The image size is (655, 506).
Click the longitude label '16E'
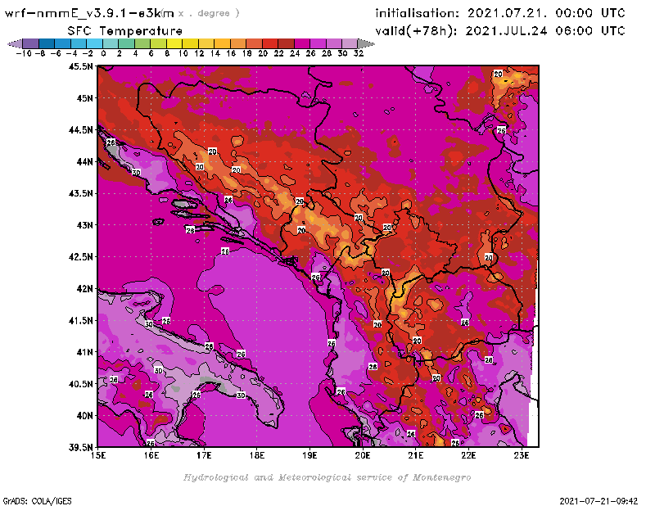tap(151, 455)
